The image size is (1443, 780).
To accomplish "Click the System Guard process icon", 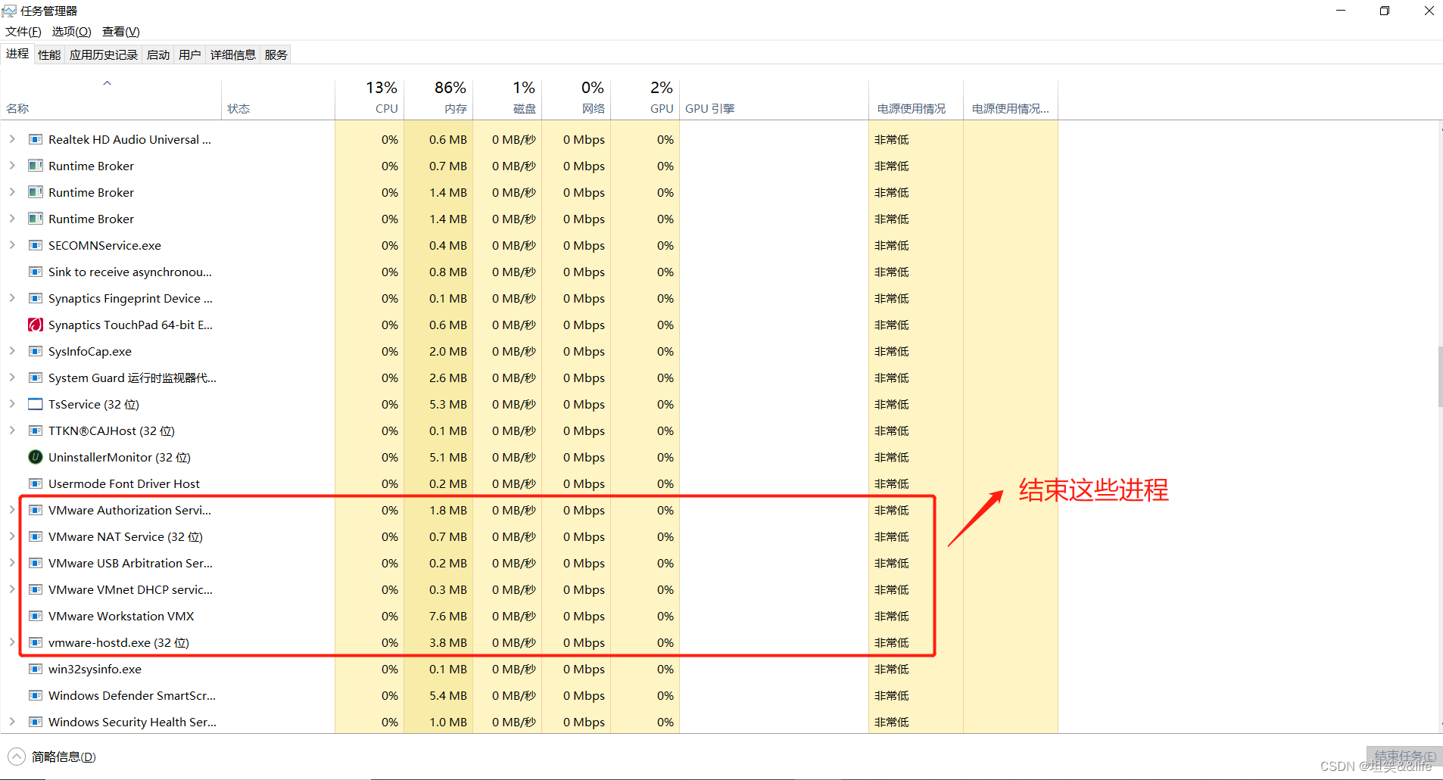I will click(35, 378).
